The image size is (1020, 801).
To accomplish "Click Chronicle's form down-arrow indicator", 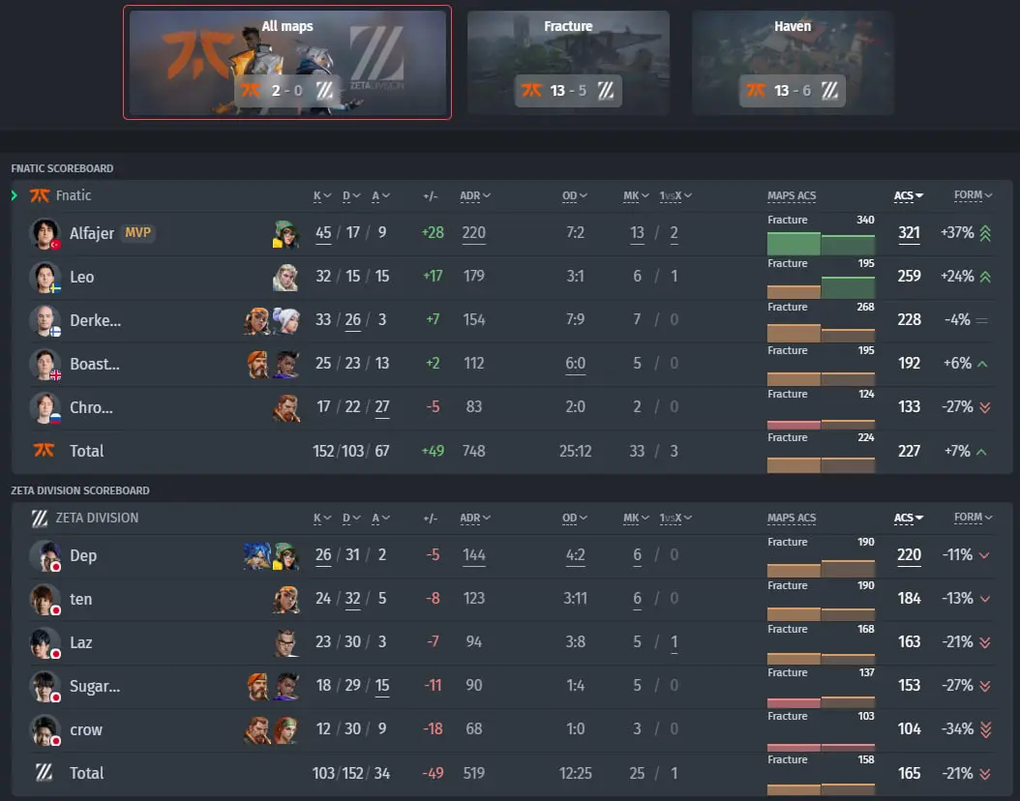I will click(985, 407).
